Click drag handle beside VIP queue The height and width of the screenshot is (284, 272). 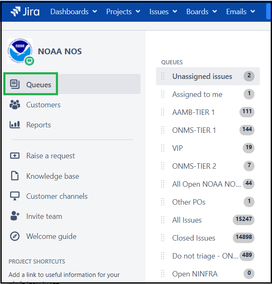pyautogui.click(x=163, y=148)
